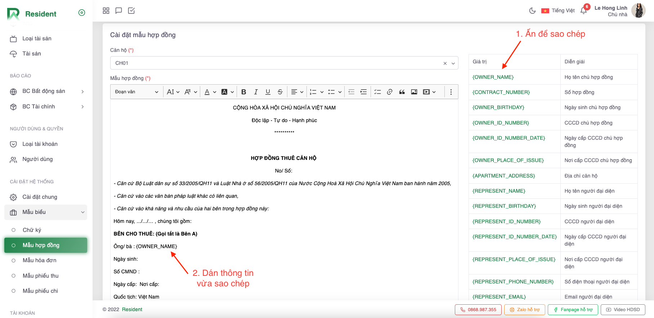Viewport: 654px width, 318px height.
Task: Open Mẫu hóa đơn in sidebar
Action: [39, 260]
